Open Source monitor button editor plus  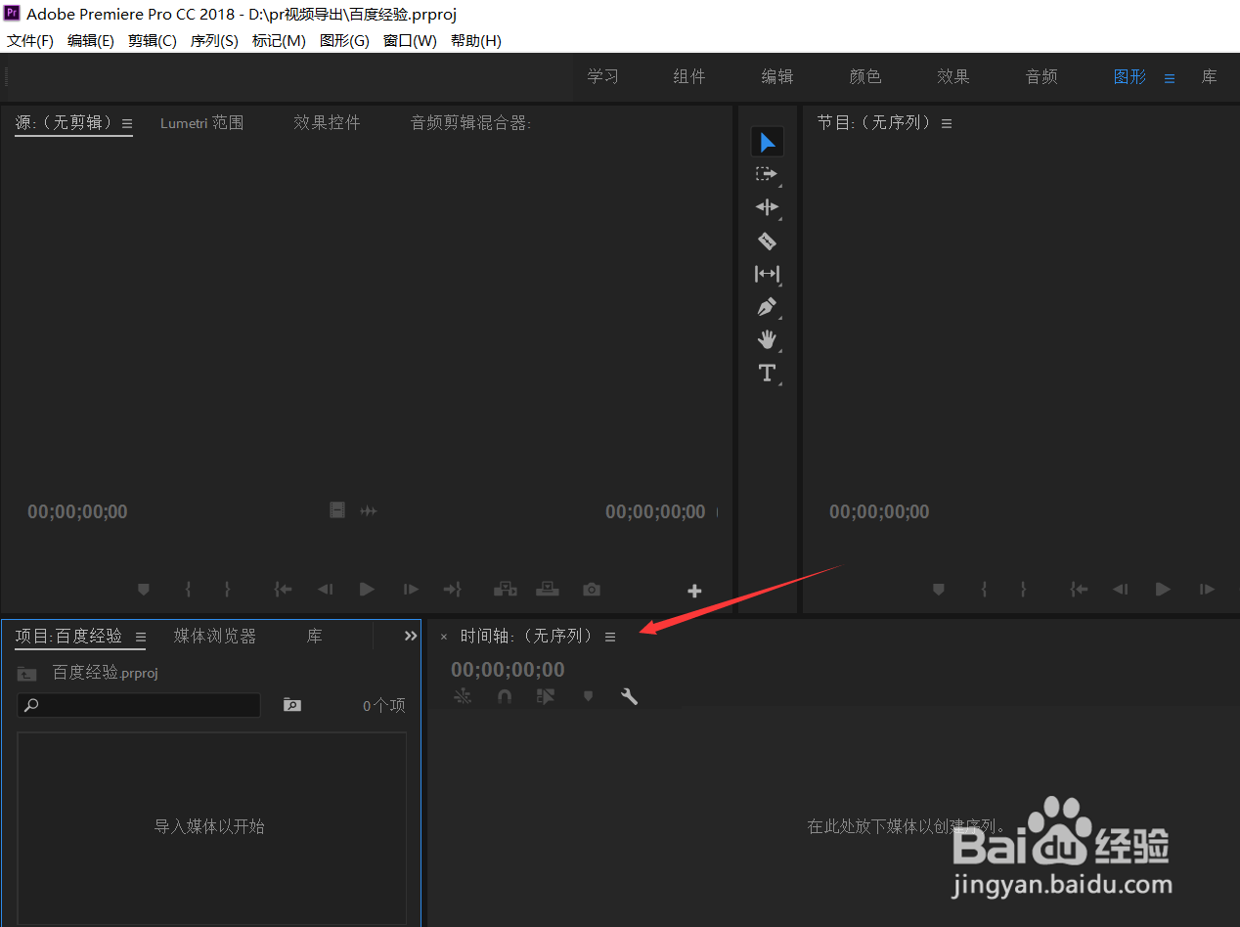(x=694, y=591)
